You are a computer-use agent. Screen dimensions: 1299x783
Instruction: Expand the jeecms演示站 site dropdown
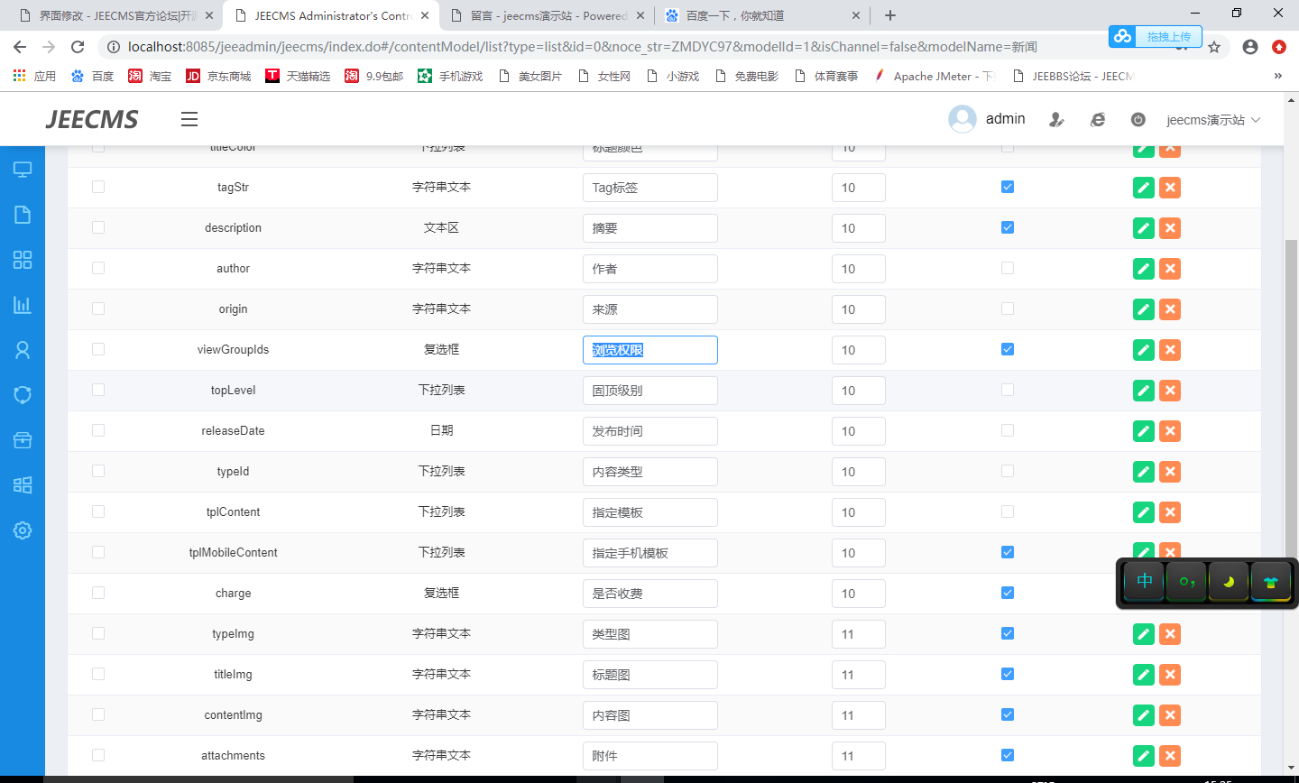point(1212,120)
